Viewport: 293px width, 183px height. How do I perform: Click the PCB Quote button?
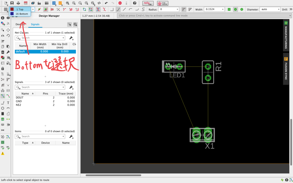click(x=163, y=3)
